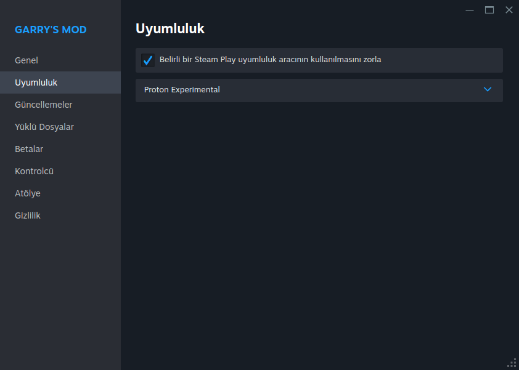Switch to the Güncellemeler section
Screen dimensions: 519x370
click(43, 105)
